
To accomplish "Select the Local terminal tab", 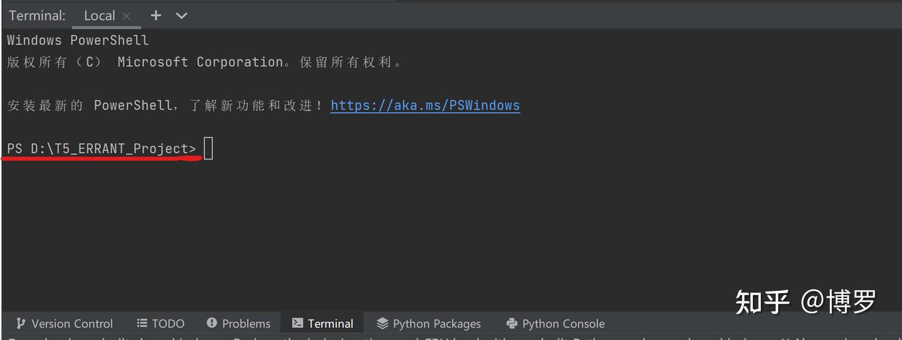I will pos(99,16).
